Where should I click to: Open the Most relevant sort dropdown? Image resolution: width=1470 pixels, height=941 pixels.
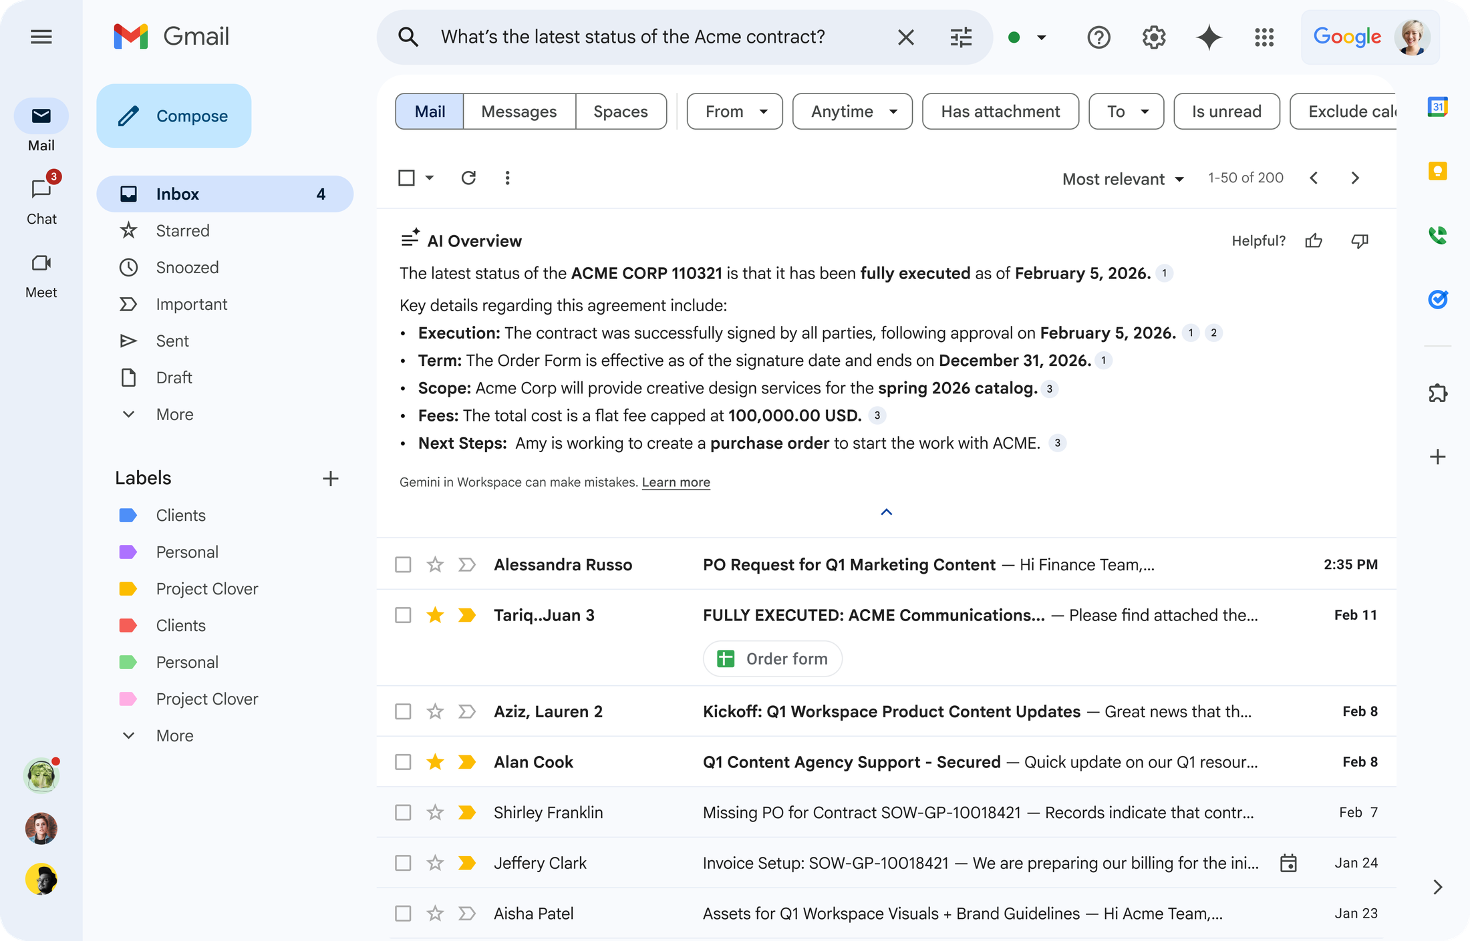[x=1123, y=178]
